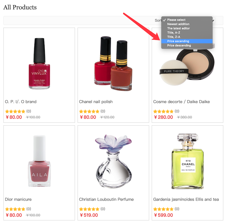
Task: Open the AILA nail polish image
Action: (39, 161)
